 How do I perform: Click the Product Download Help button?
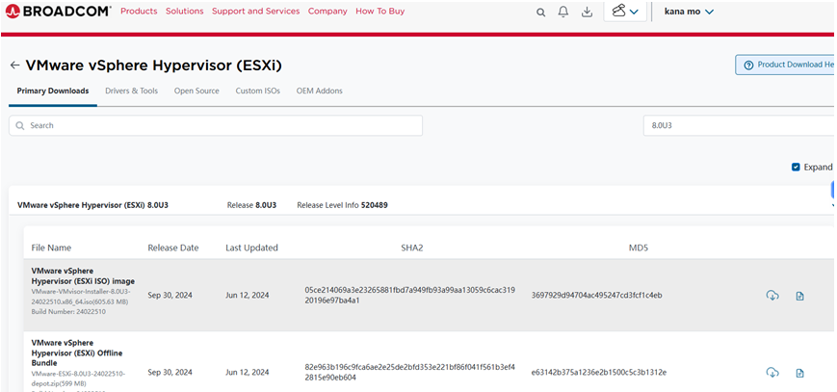[x=786, y=65]
